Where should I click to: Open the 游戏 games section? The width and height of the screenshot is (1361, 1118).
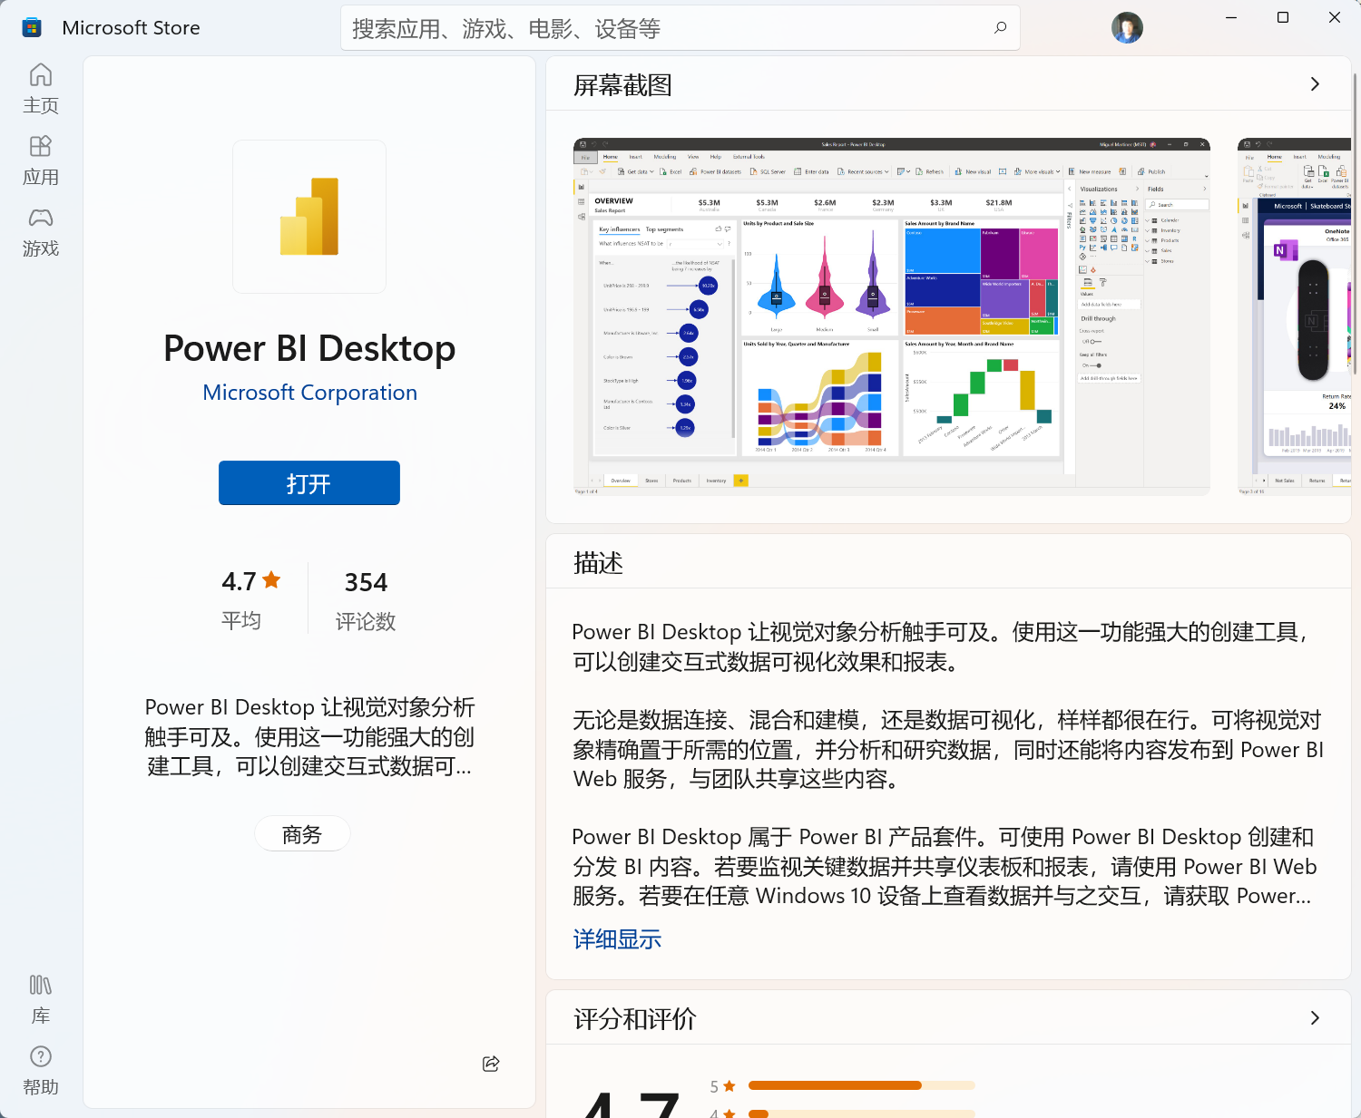(x=41, y=232)
